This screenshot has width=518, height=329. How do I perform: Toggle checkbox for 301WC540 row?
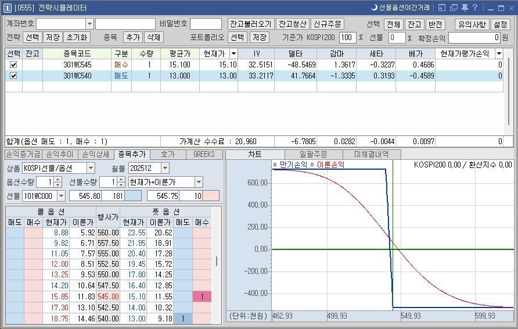tap(13, 76)
